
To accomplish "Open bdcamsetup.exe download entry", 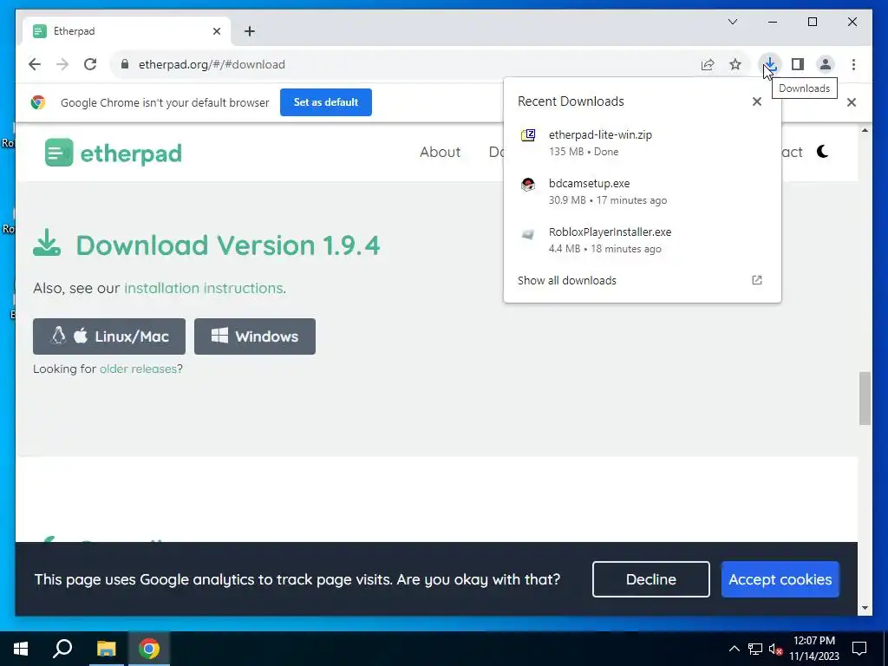I will click(x=643, y=192).
